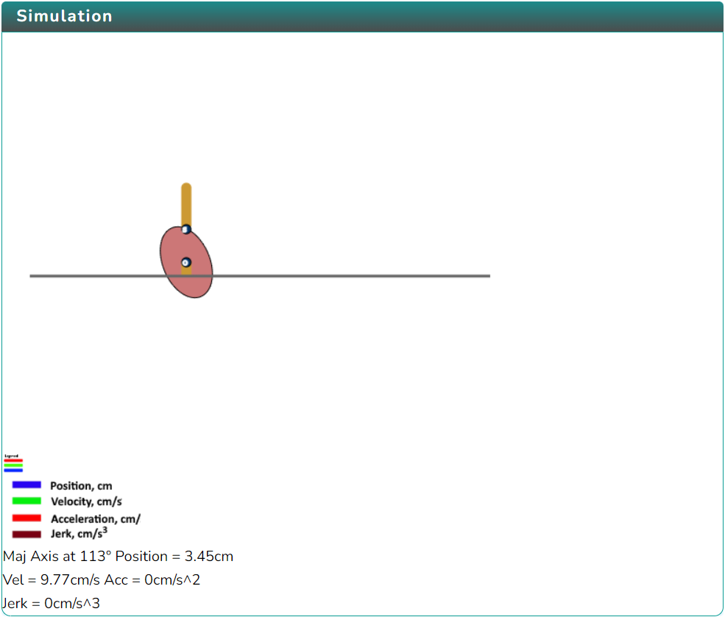Click the Jerk, cm/s³ legend label

[x=79, y=533]
